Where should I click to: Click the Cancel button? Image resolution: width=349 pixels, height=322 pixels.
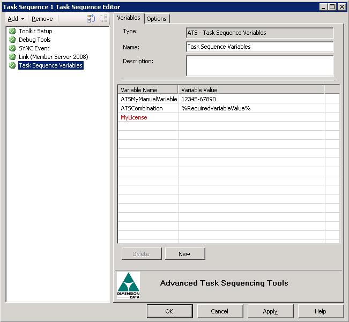[220, 311]
